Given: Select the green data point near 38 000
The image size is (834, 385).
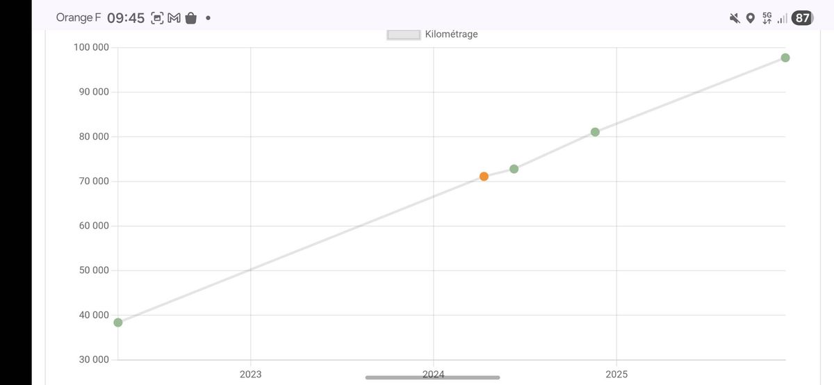Looking at the screenshot, I should (x=118, y=322).
